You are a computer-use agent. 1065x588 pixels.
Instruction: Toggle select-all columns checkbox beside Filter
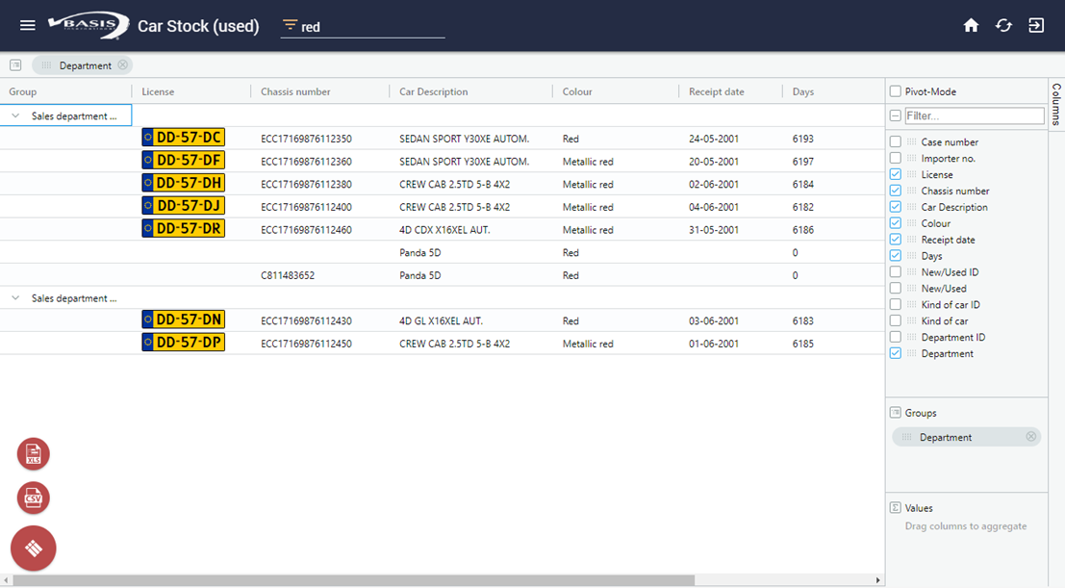tap(896, 115)
